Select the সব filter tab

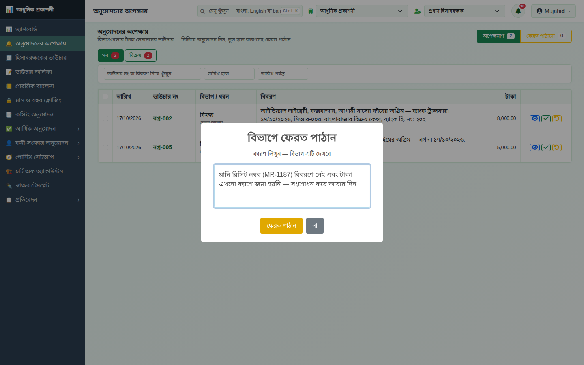pyautogui.click(x=110, y=56)
